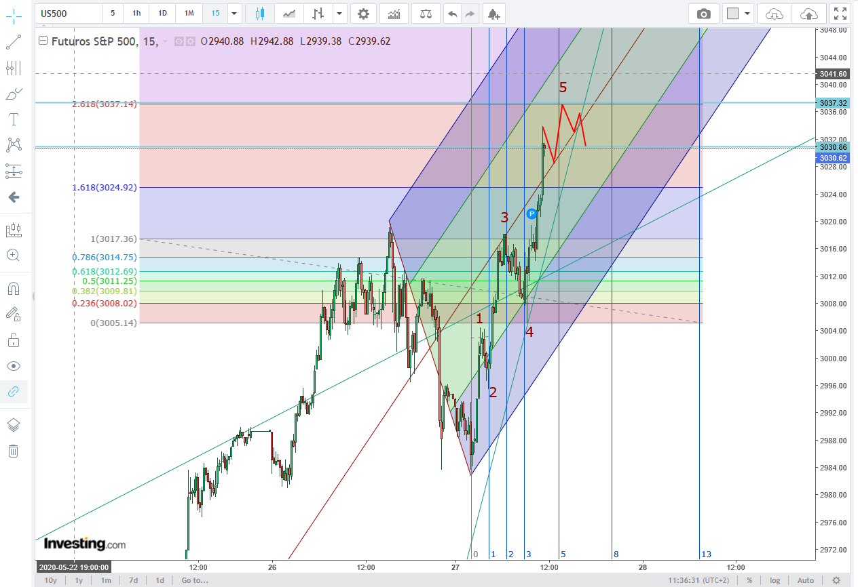Show the 1d date range
This screenshot has width=858, height=587.
tap(160, 580)
